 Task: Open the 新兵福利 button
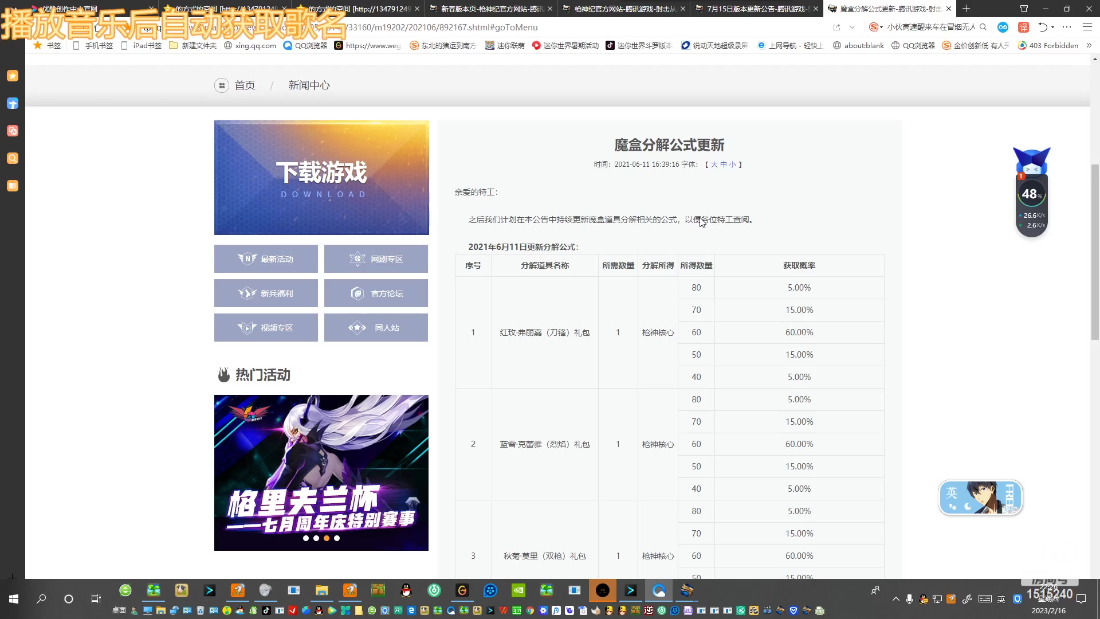[x=266, y=293]
